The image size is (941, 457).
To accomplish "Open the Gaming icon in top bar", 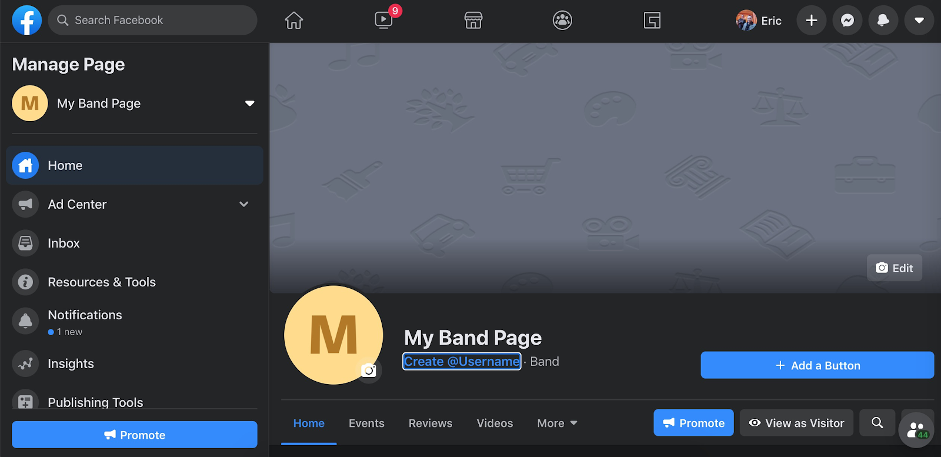I will [x=652, y=21].
